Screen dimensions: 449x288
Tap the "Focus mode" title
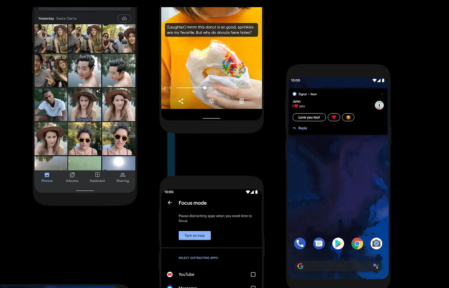click(192, 203)
